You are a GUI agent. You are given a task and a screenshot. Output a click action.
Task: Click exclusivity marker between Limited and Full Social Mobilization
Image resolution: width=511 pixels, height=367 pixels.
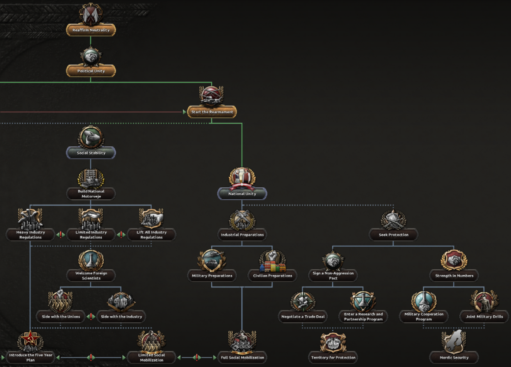pos(197,357)
